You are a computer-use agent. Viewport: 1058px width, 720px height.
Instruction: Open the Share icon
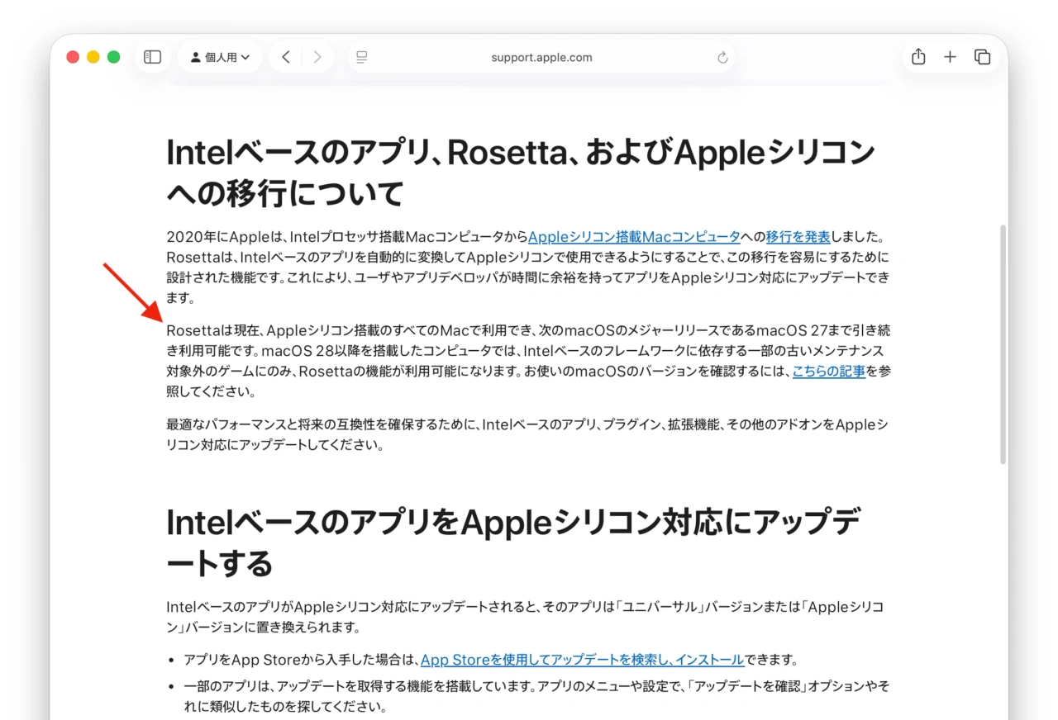tap(918, 56)
